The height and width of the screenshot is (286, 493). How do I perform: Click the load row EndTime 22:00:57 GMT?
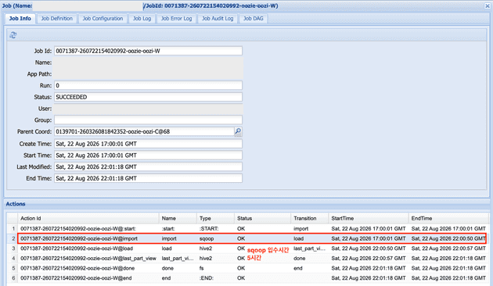(448, 248)
